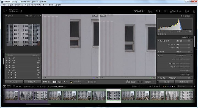Filter by star rating in filmstrip bar

pyautogui.click(x=155, y=86)
